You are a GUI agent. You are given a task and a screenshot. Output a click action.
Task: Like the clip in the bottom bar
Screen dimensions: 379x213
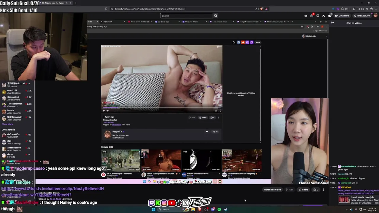(x=316, y=190)
